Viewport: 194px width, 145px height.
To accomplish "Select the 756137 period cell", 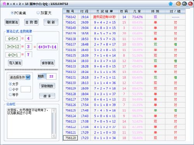I will [x=71, y=44].
